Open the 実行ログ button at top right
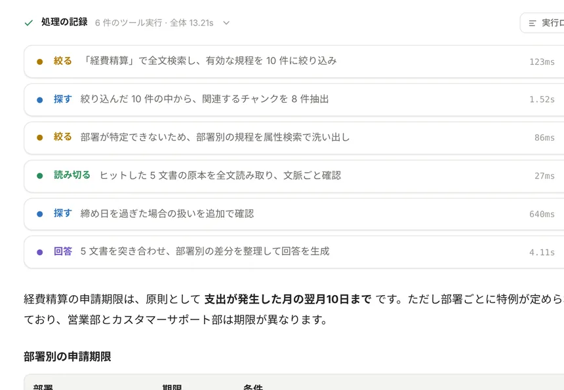The image size is (564, 390). [x=542, y=23]
